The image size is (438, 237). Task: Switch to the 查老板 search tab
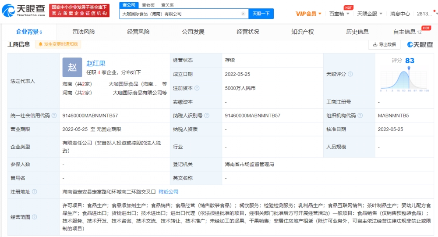[148, 5]
